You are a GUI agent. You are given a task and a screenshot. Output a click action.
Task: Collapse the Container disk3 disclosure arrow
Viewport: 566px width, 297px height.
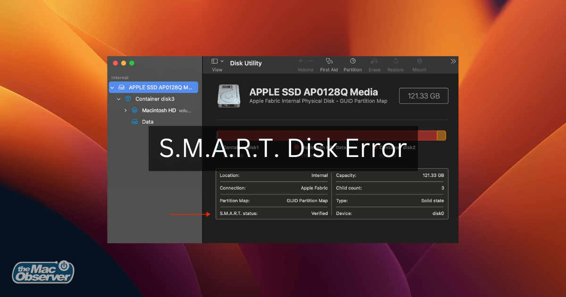[x=119, y=99]
